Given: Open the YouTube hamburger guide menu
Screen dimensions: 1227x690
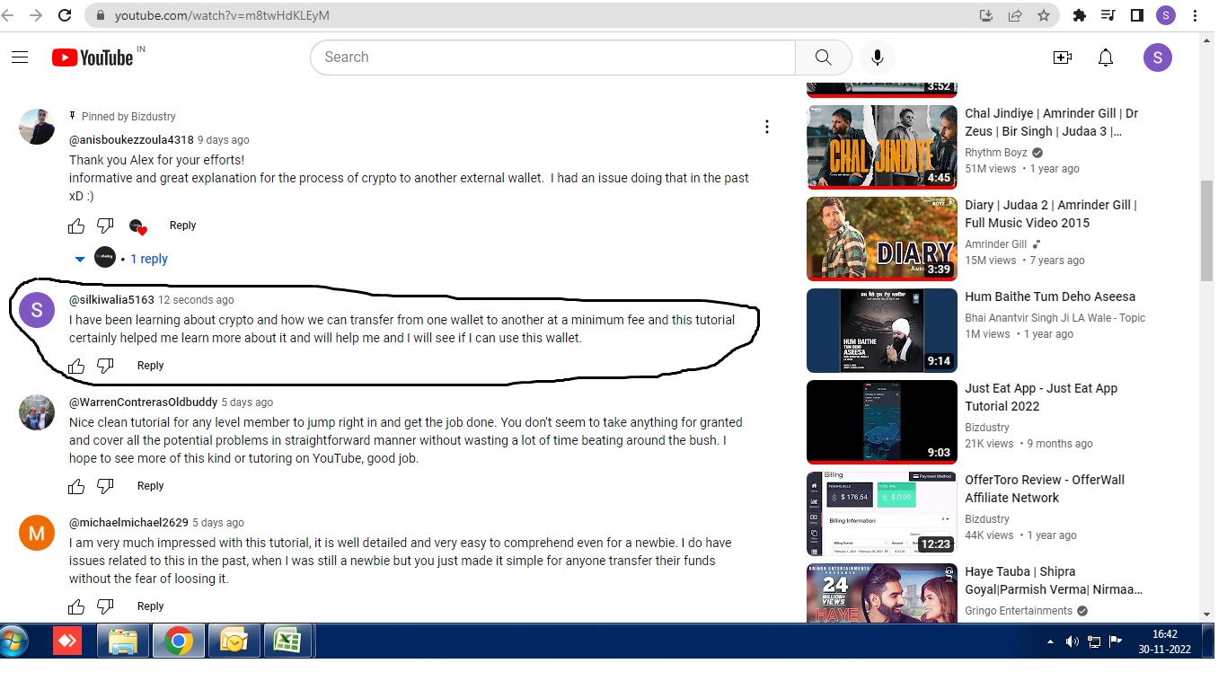Looking at the screenshot, I should [20, 57].
